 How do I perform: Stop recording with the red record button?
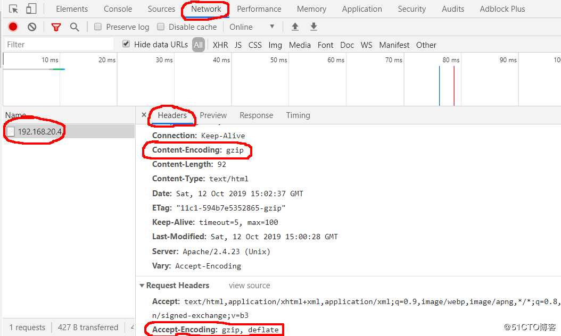coord(13,27)
